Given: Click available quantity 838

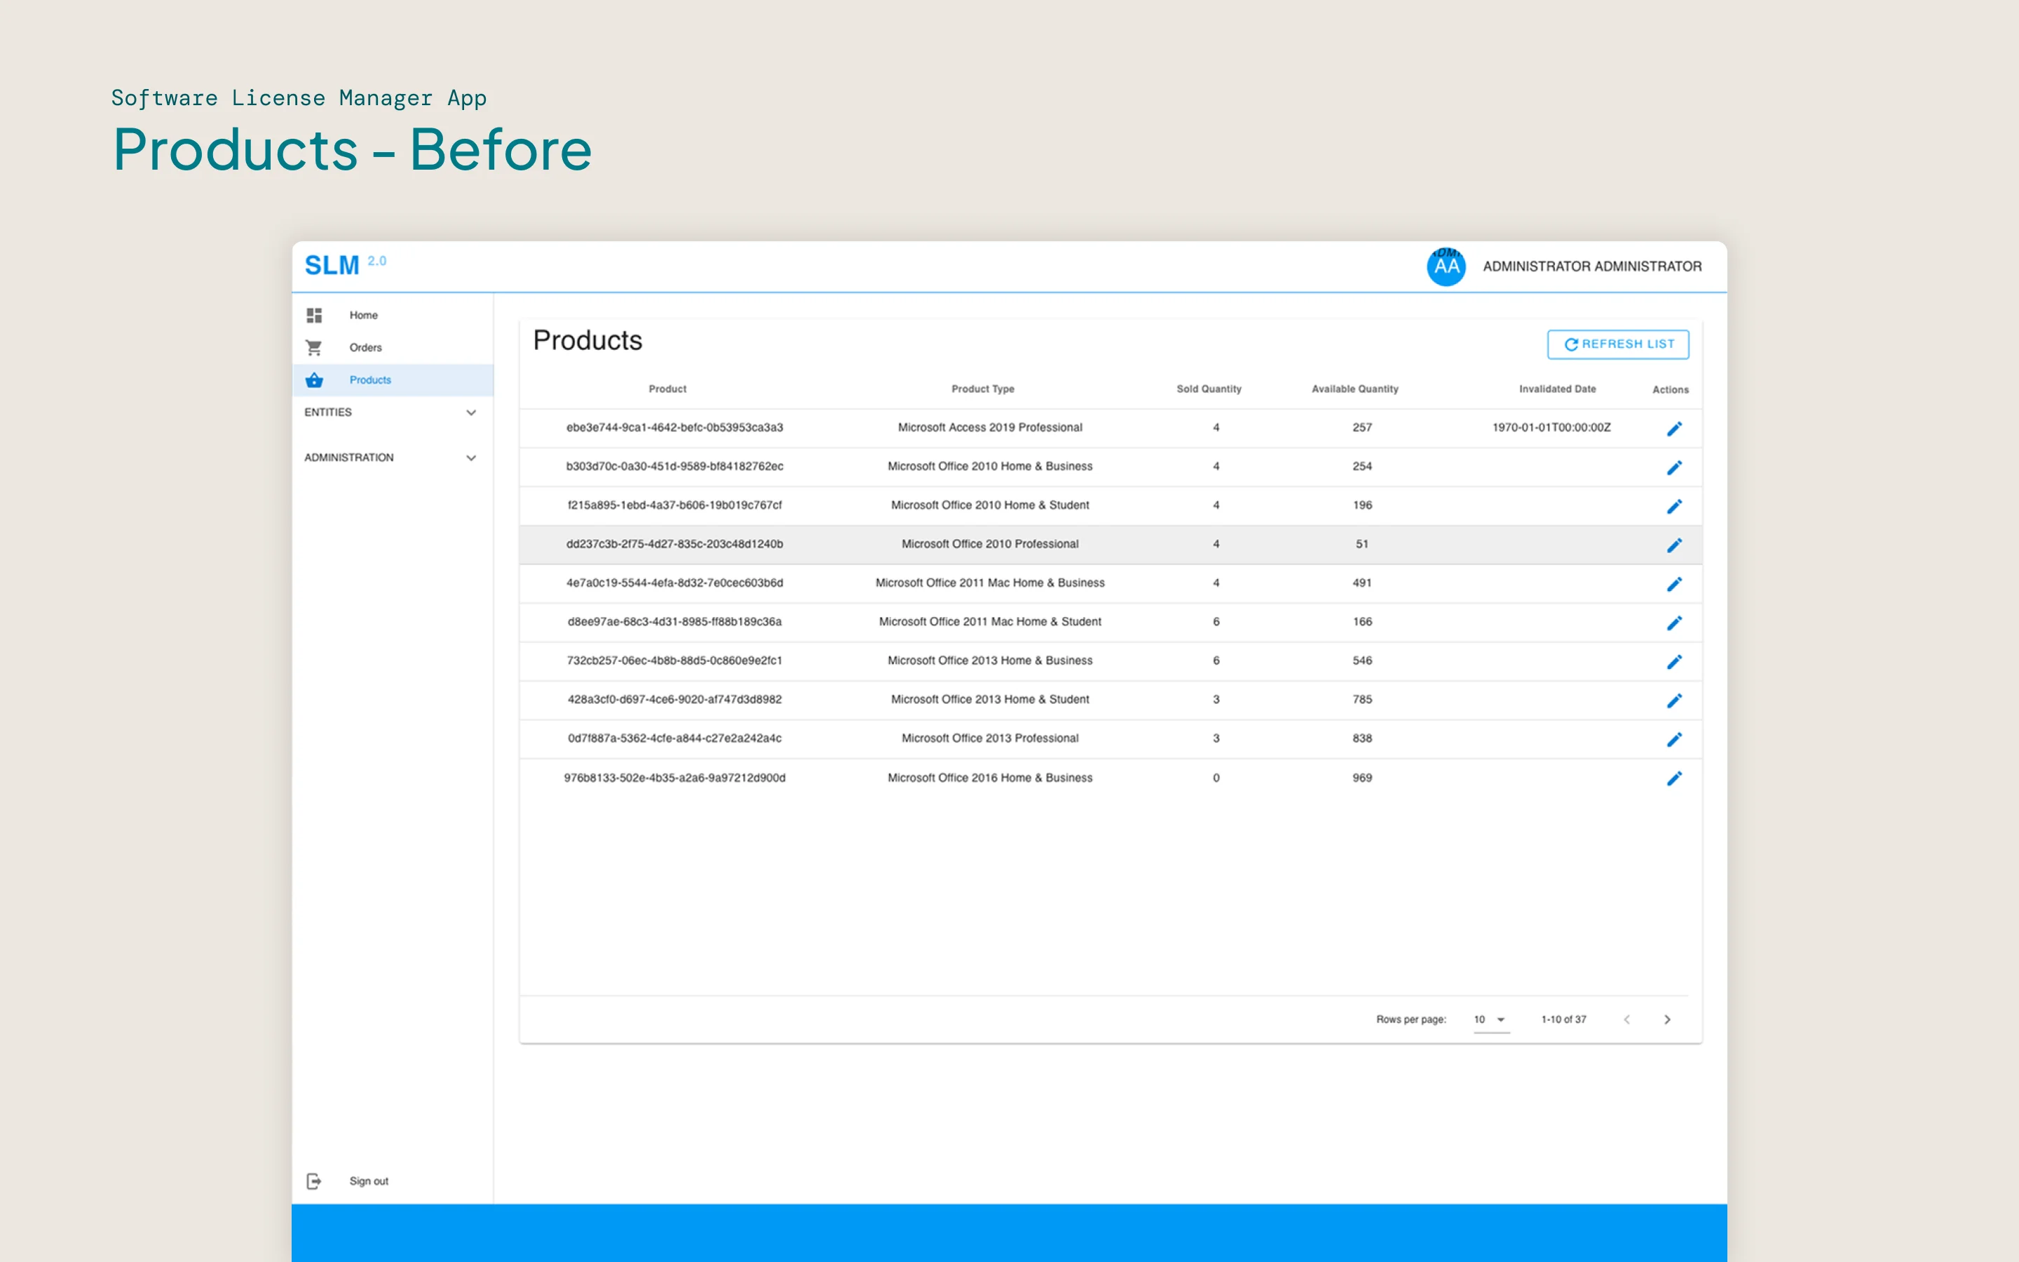Looking at the screenshot, I should point(1361,738).
